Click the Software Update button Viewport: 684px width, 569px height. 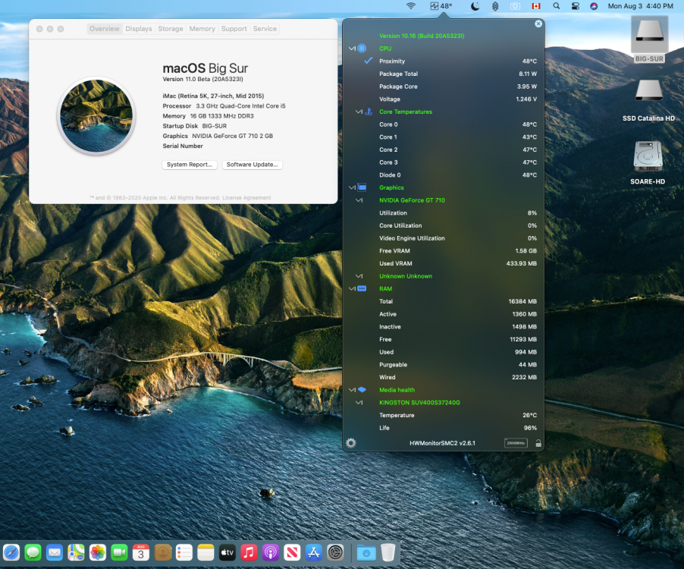pos(252,165)
